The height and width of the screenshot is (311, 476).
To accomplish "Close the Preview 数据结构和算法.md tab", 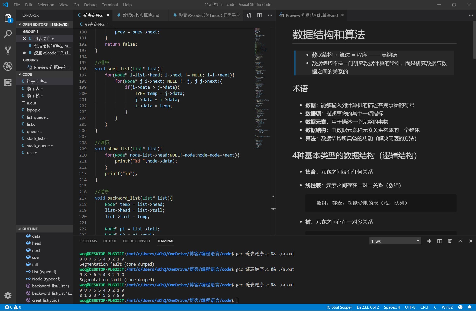I will point(342,15).
